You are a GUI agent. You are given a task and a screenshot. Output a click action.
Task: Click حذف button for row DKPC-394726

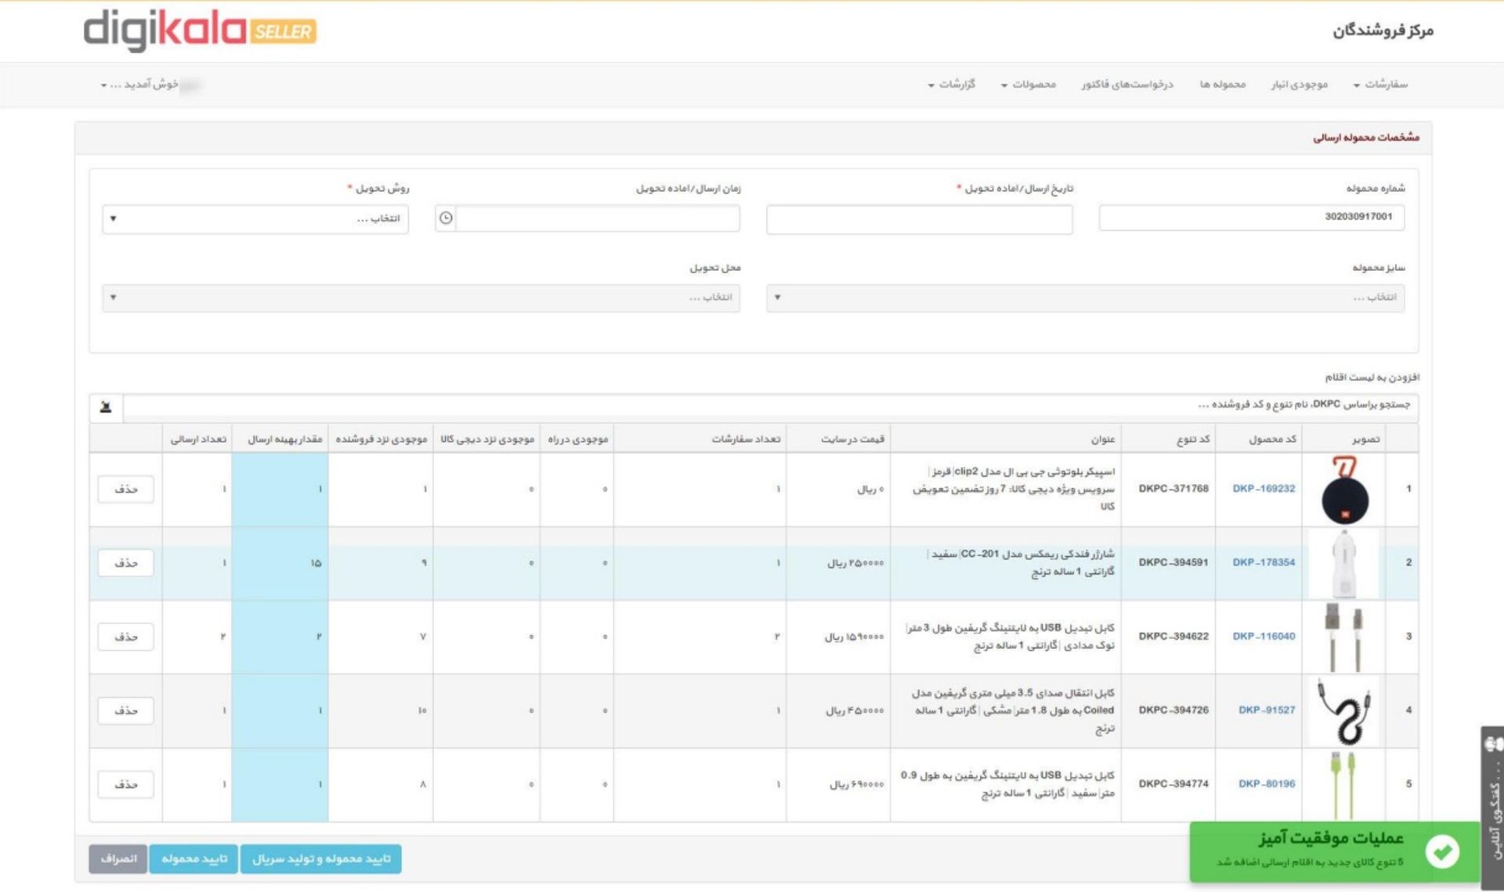pos(126,710)
